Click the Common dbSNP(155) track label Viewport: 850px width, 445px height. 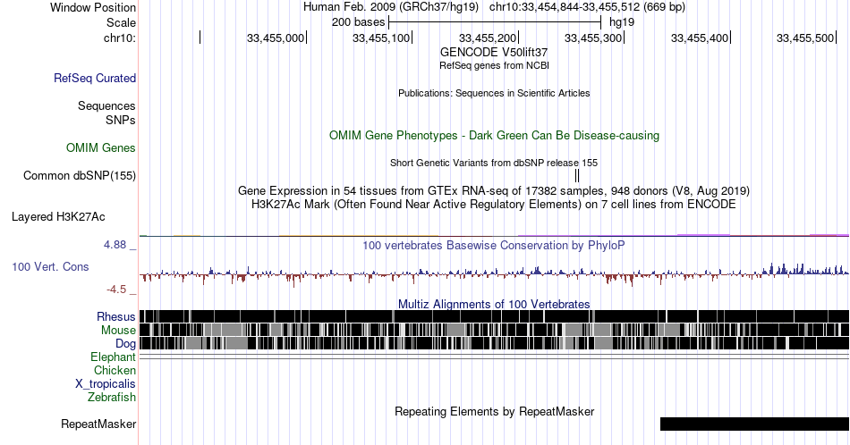click(80, 175)
